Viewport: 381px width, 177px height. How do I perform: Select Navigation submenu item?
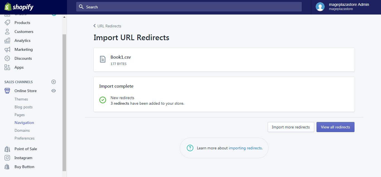tap(24, 123)
